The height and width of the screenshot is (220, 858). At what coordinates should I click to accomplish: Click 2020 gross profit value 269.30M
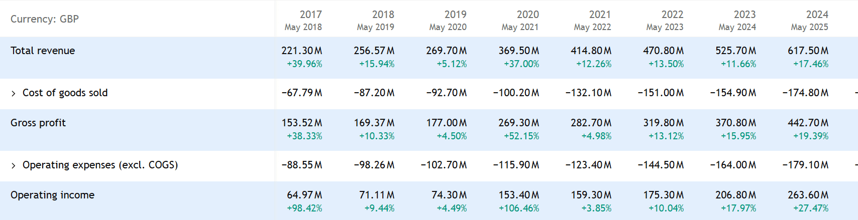518,123
